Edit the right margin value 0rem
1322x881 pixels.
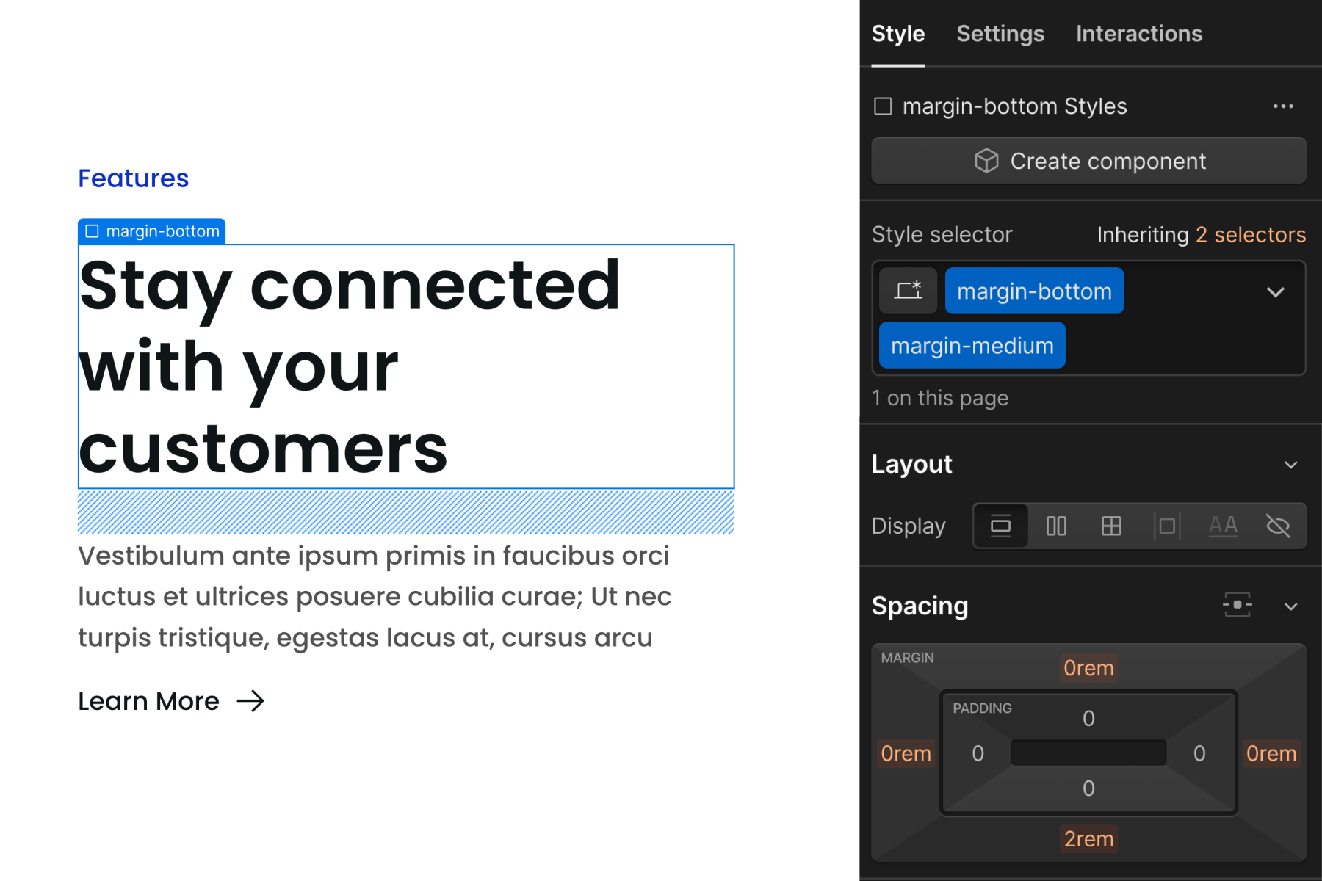1271,753
